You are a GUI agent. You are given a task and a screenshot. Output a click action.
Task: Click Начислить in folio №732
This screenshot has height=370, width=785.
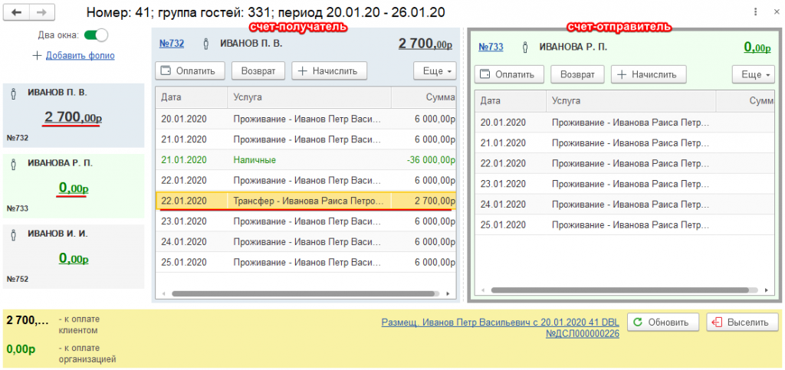(x=330, y=71)
